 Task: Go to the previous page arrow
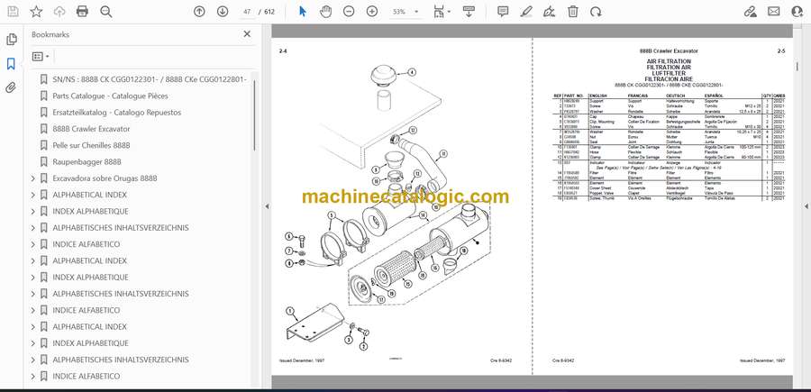pos(199,12)
